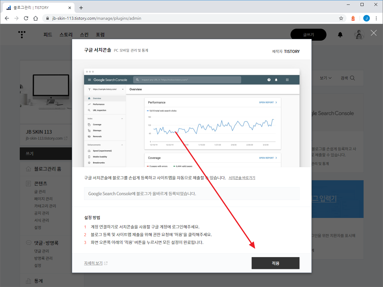Open the 피드 menu item

coord(48,35)
